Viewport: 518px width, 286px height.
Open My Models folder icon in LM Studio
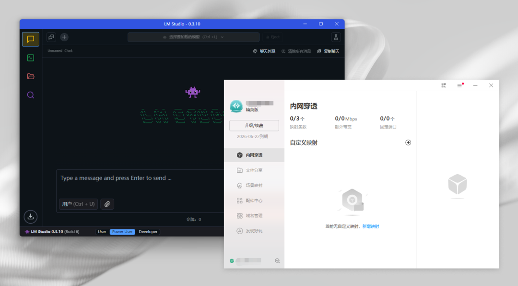point(30,76)
